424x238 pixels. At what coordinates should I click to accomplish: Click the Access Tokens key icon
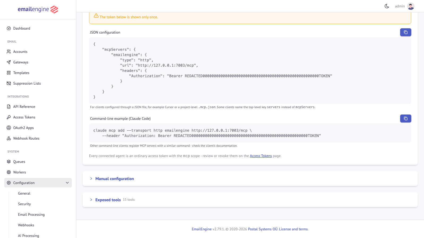click(9, 117)
